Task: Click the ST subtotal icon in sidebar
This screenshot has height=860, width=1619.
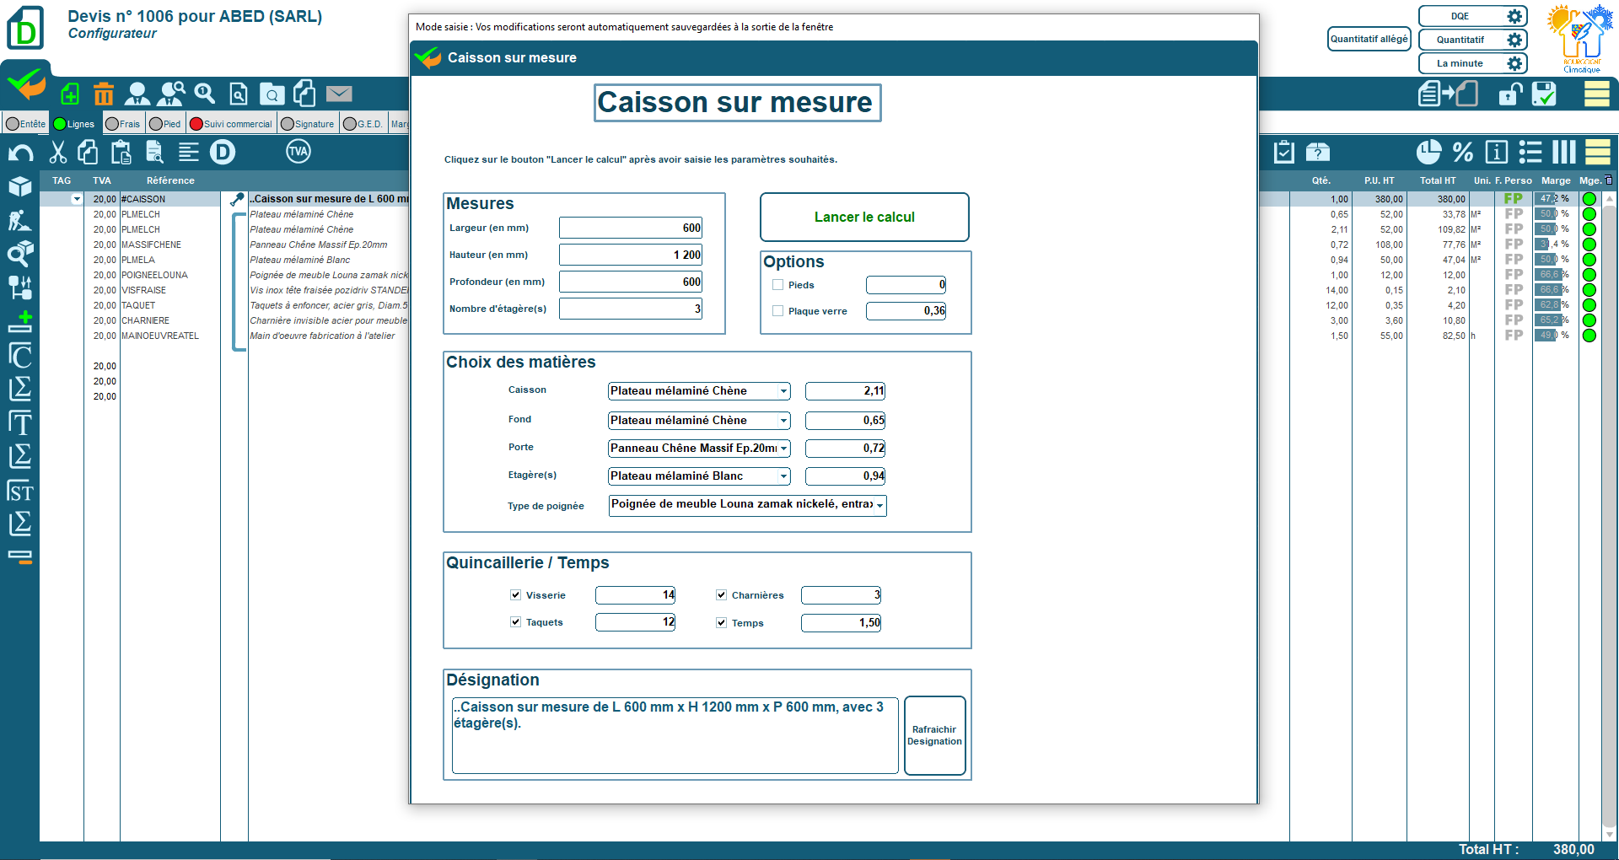Action: point(20,491)
